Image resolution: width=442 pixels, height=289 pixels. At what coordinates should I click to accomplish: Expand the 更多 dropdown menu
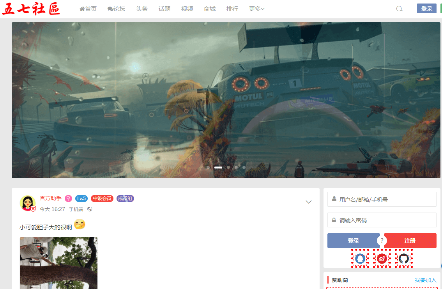pos(256,9)
